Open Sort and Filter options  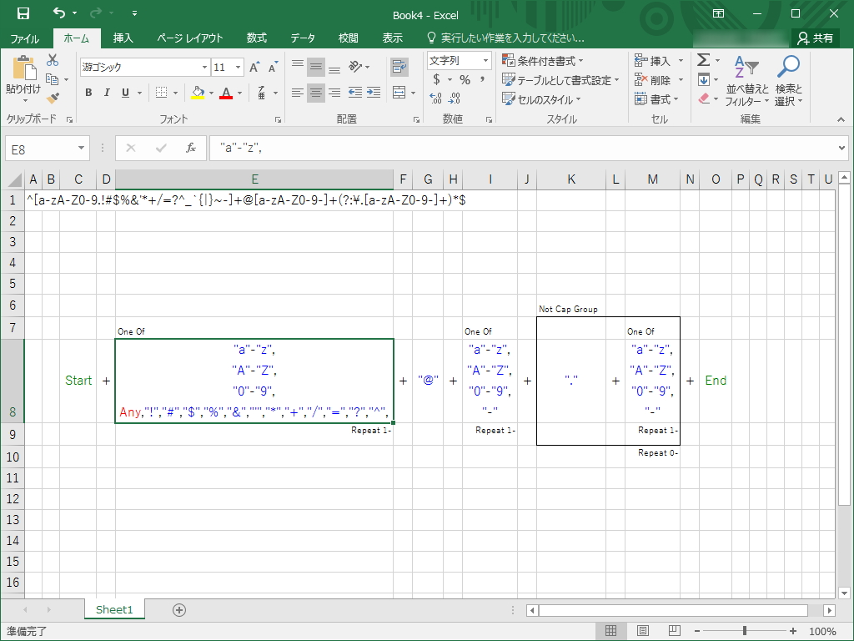[746, 81]
